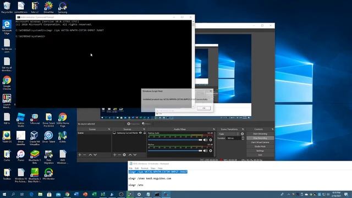Add a scene with the plus icon in OBS Scenes panel

coord(80,155)
